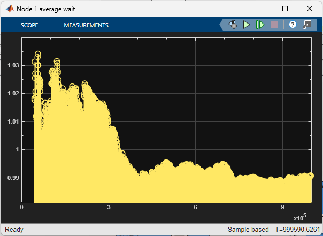Image resolution: width=323 pixels, height=236 pixels.
Task: Click the 1.02 y-axis label
Action: coord(13,93)
